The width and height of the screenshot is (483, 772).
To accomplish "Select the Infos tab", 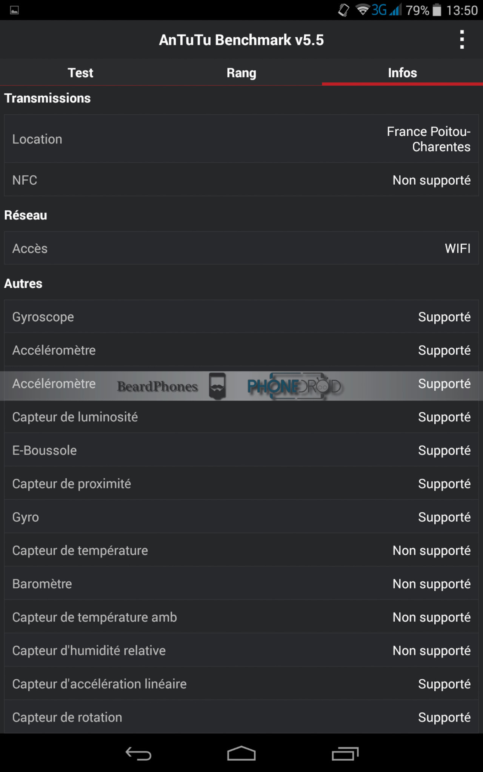I will pos(402,72).
